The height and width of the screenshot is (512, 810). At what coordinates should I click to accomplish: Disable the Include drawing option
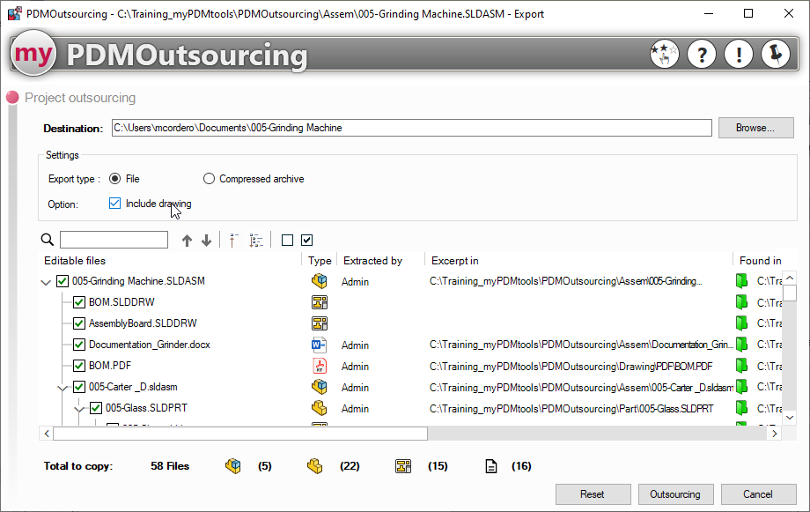[114, 204]
